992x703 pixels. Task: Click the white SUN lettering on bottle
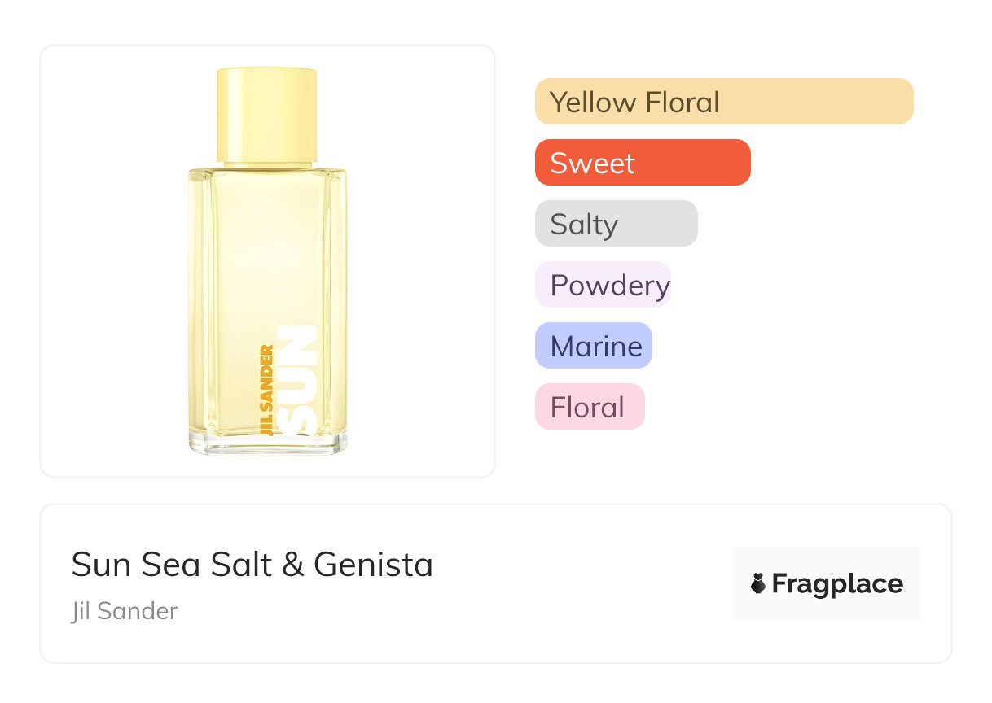point(296,379)
